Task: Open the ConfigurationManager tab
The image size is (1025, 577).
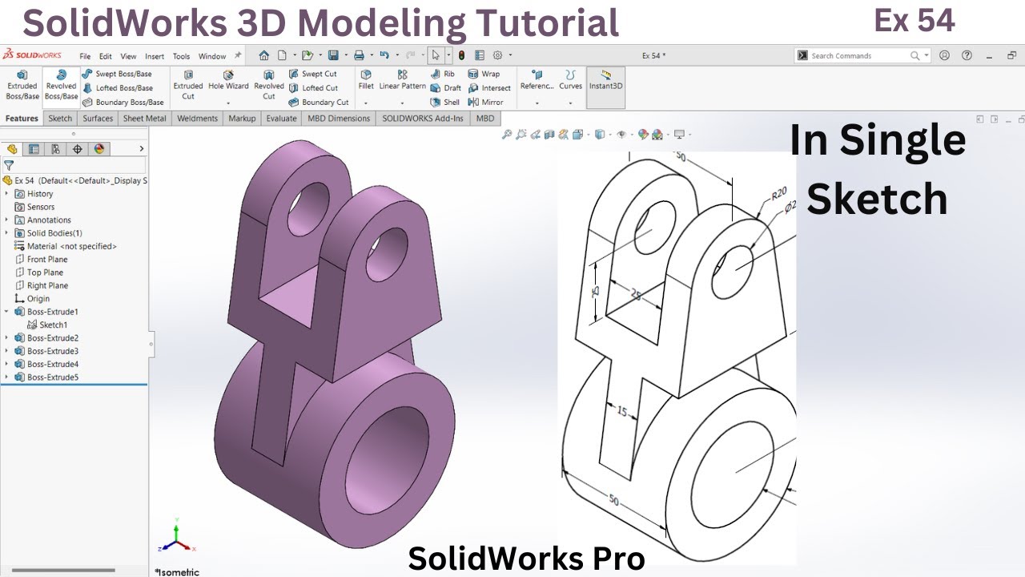Action: point(55,149)
